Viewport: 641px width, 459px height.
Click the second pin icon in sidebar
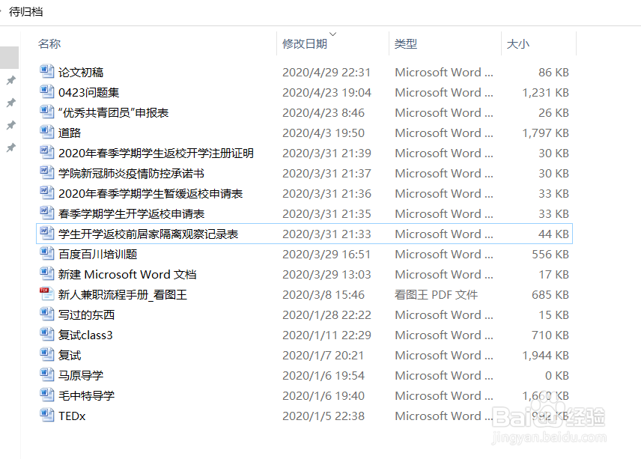click(x=11, y=103)
